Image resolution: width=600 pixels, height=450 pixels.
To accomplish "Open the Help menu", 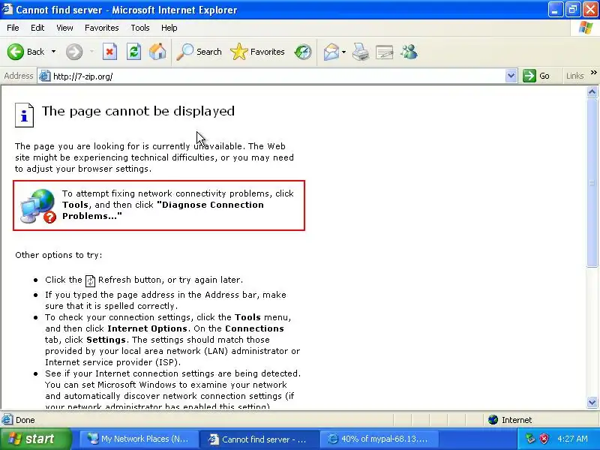I will (x=169, y=28).
